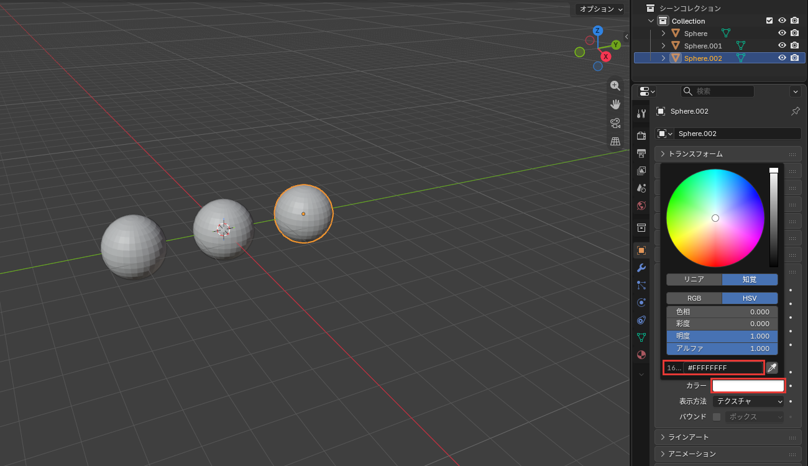Switch color picker to RGB tab
The height and width of the screenshot is (466, 808).
(x=694, y=298)
